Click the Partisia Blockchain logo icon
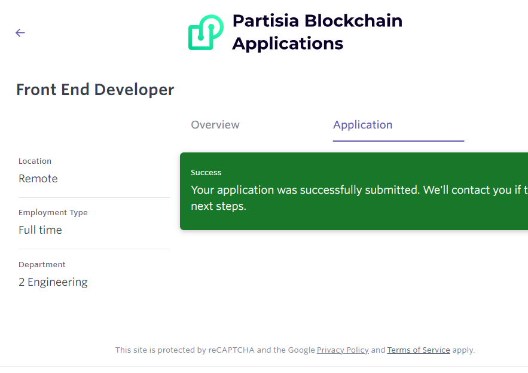The width and height of the screenshot is (528, 373). [x=205, y=32]
